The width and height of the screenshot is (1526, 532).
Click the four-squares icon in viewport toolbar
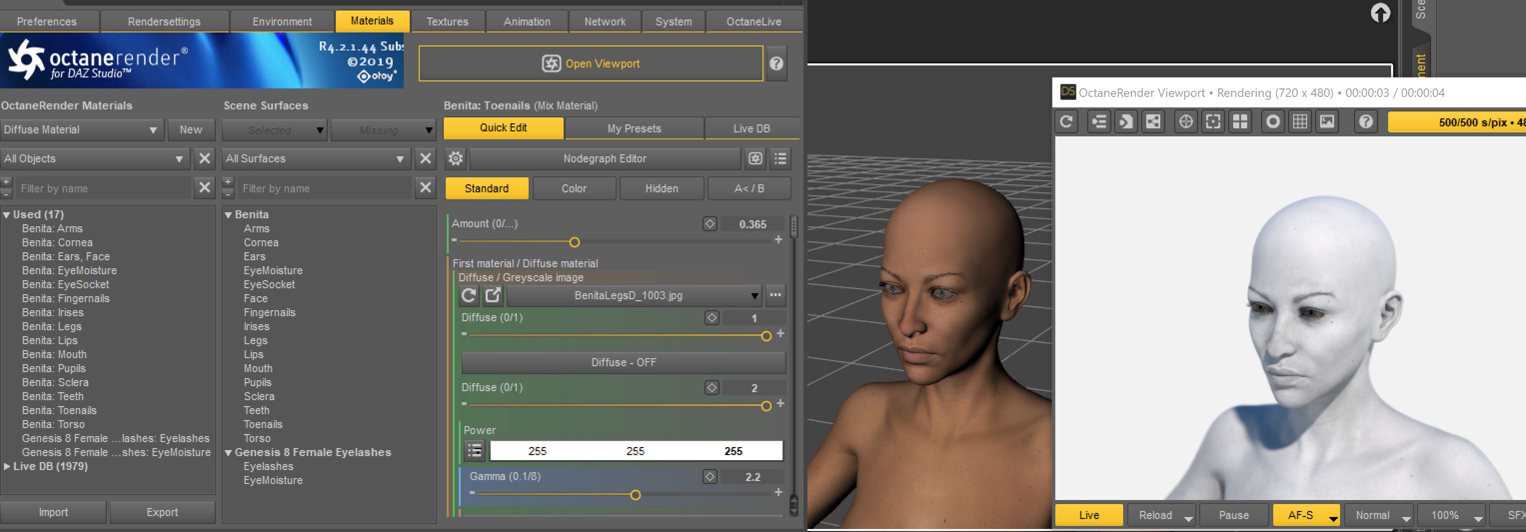[x=1240, y=122]
